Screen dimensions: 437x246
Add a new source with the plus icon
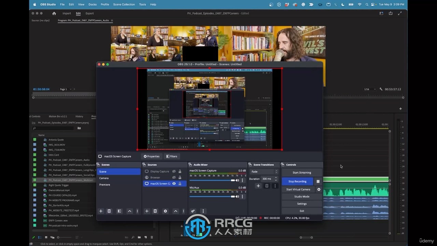tap(147, 211)
